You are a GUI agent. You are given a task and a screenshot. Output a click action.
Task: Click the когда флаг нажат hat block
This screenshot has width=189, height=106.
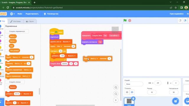(x=56, y=32)
